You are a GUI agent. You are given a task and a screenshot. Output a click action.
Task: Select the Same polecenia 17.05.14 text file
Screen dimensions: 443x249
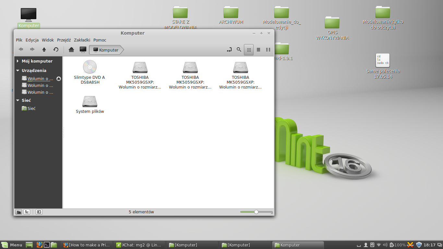383,66
